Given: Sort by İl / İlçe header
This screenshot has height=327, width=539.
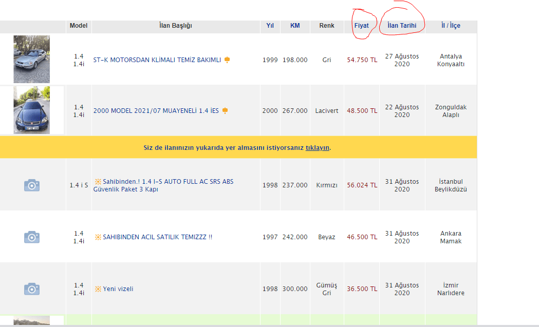Looking at the screenshot, I should click(x=451, y=26).
